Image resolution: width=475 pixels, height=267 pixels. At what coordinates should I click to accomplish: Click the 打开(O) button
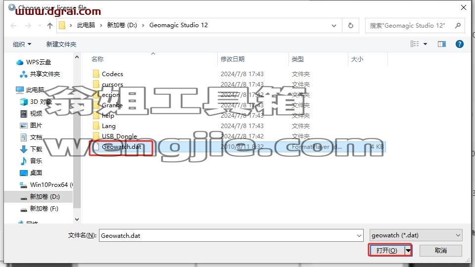point(387,250)
